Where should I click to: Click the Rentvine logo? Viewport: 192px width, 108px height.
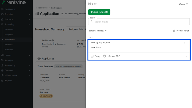14,2
